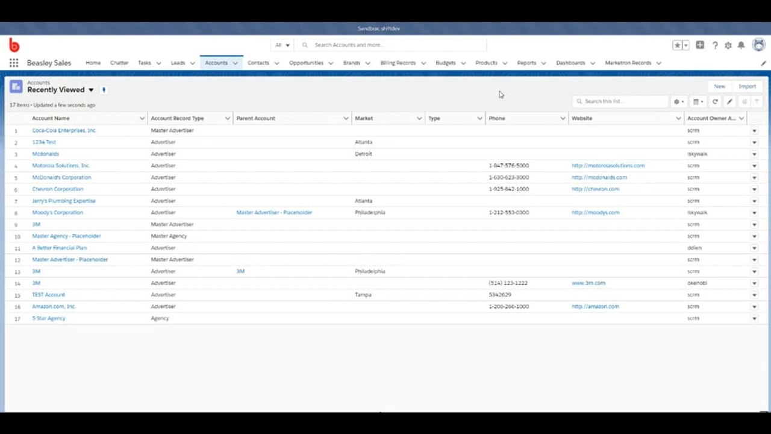Visit the http://motorolasolutions.com website link
Screen dimensions: 771x434
608,166
